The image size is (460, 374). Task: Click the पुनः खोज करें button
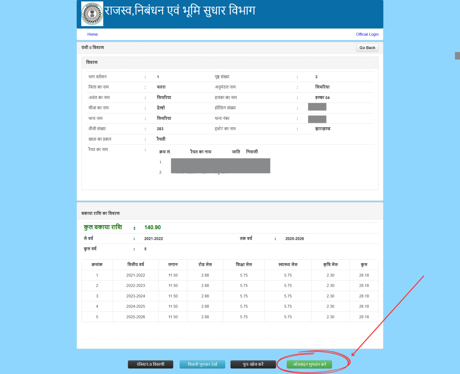tap(253, 364)
